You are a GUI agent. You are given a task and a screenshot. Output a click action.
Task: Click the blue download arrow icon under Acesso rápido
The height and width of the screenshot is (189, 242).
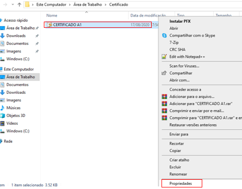[3, 36]
